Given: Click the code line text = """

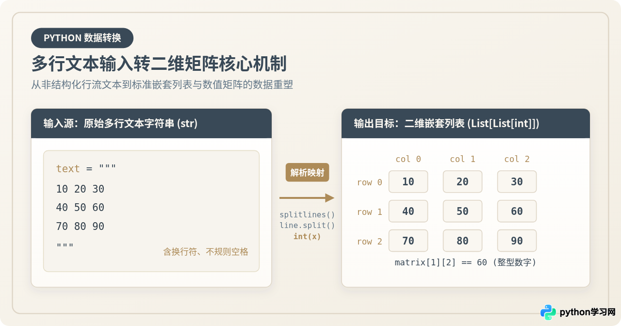Looking at the screenshot, I should point(86,169).
